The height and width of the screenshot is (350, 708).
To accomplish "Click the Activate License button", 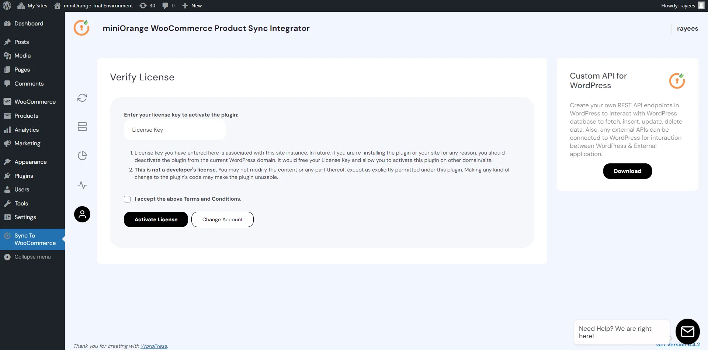I will [x=156, y=219].
